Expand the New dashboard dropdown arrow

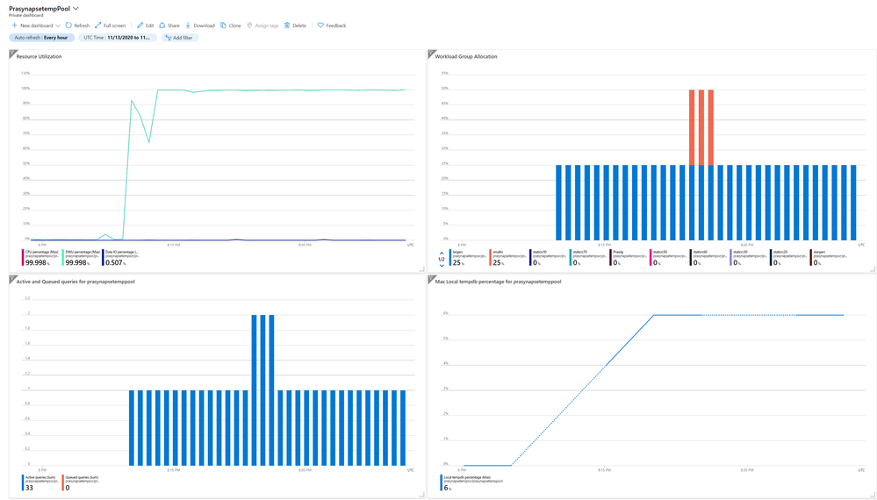click(58, 25)
